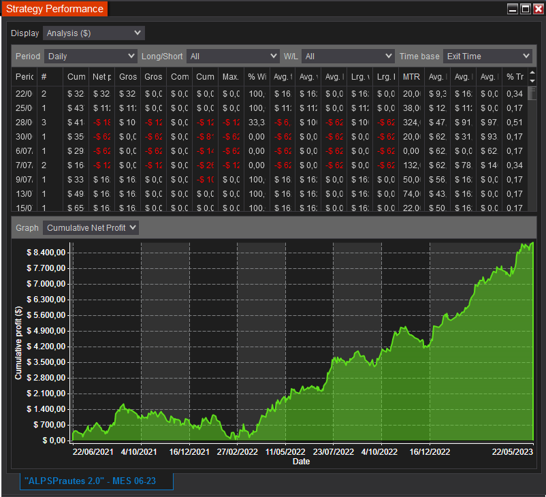Open the Time base Exit Time dropdown
Image resolution: width=546 pixels, height=497 pixels.
(487, 56)
